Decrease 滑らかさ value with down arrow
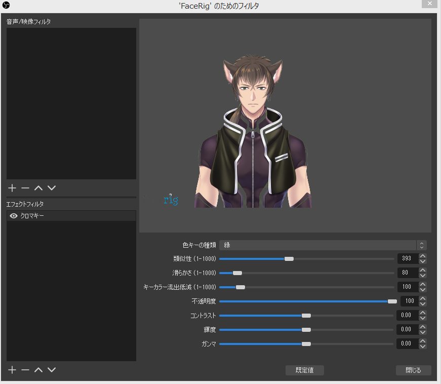 point(422,276)
